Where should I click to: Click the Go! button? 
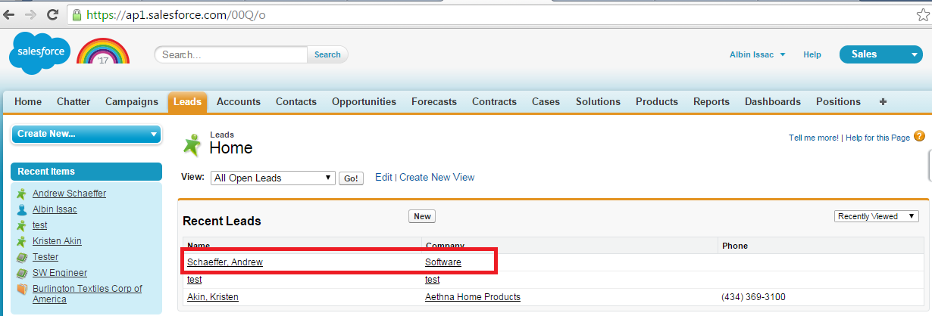coord(351,178)
